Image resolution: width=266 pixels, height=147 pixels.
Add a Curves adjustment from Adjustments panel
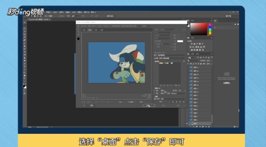click(197, 44)
